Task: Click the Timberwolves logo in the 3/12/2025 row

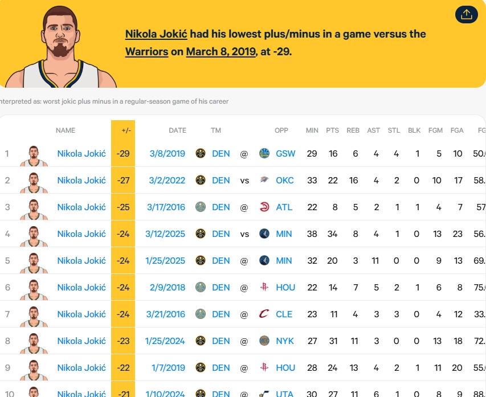Action: pos(264,234)
